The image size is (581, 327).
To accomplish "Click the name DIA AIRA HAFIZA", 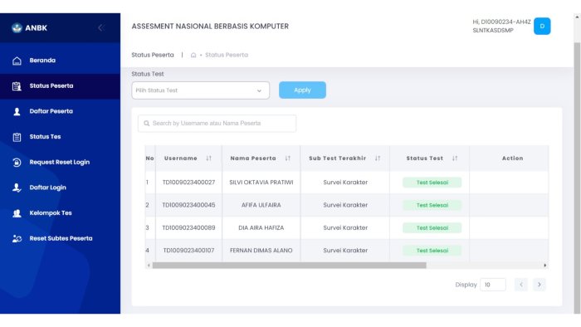I will tap(261, 227).
